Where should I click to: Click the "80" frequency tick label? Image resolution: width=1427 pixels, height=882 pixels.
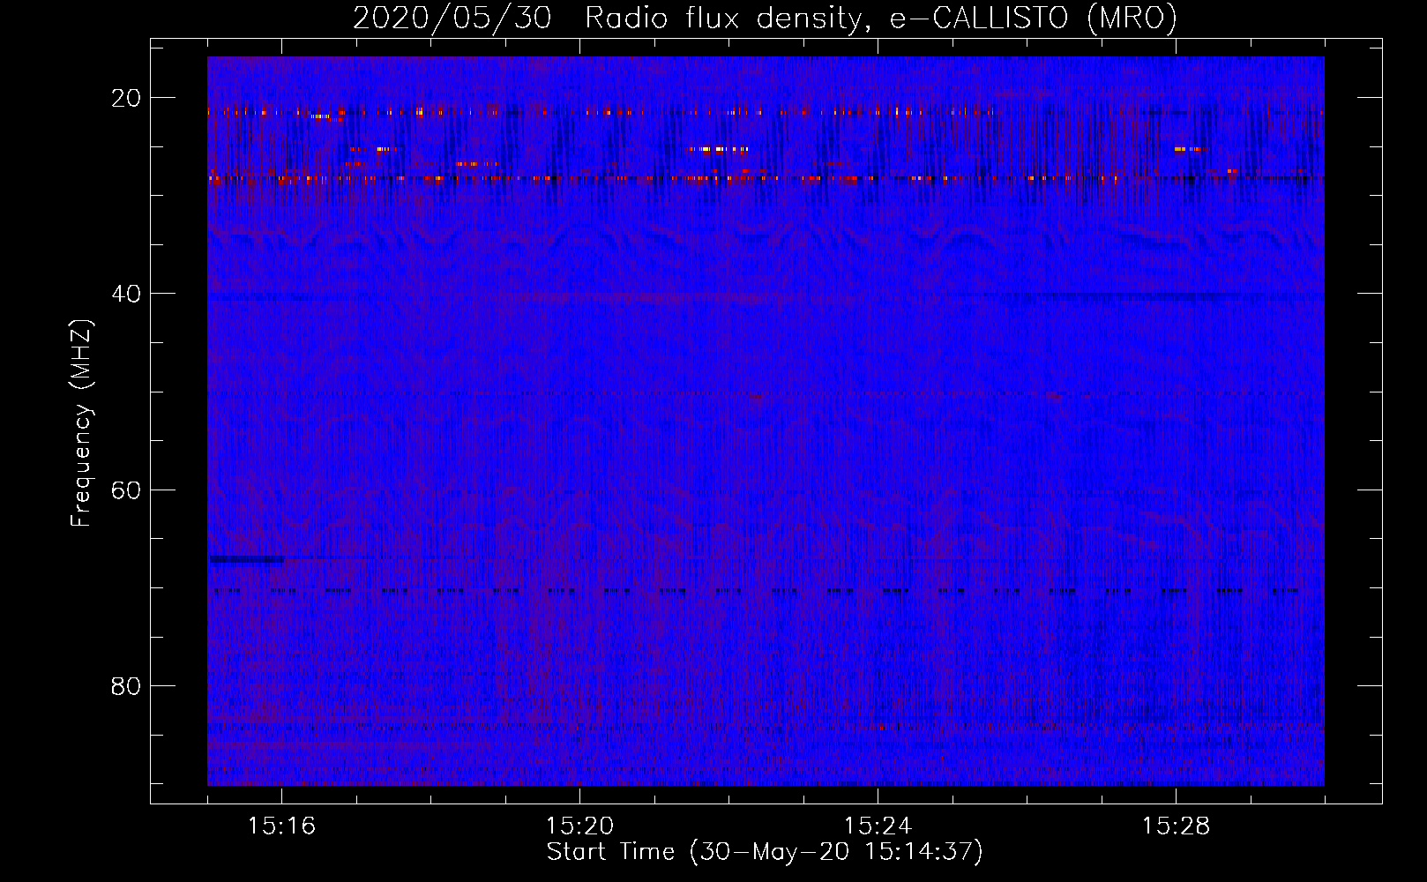(x=126, y=685)
